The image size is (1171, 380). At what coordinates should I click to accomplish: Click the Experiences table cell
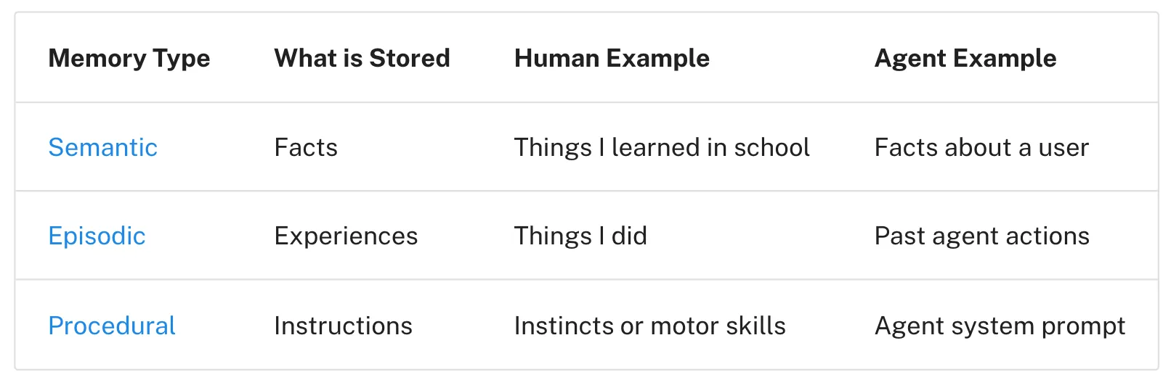pos(346,236)
